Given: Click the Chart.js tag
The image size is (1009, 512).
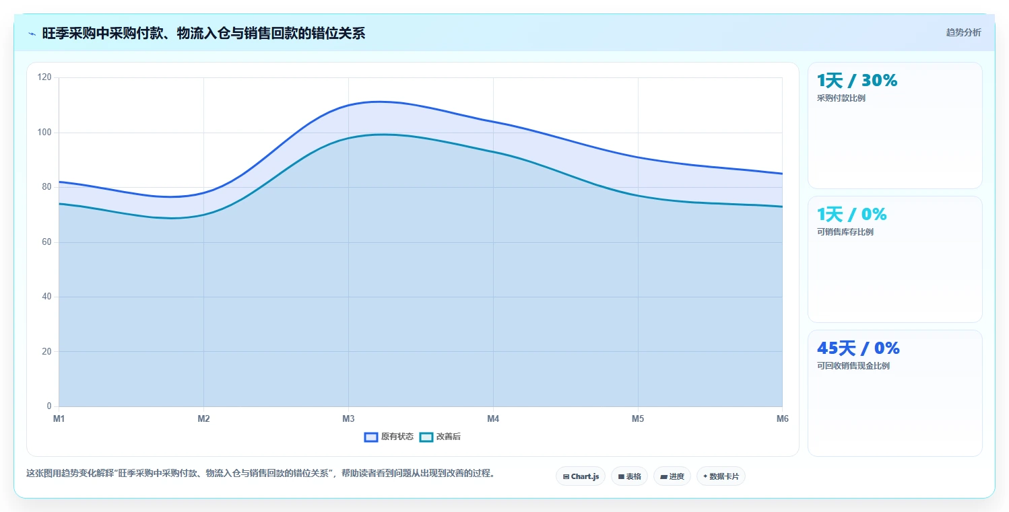Looking at the screenshot, I should pos(581,476).
